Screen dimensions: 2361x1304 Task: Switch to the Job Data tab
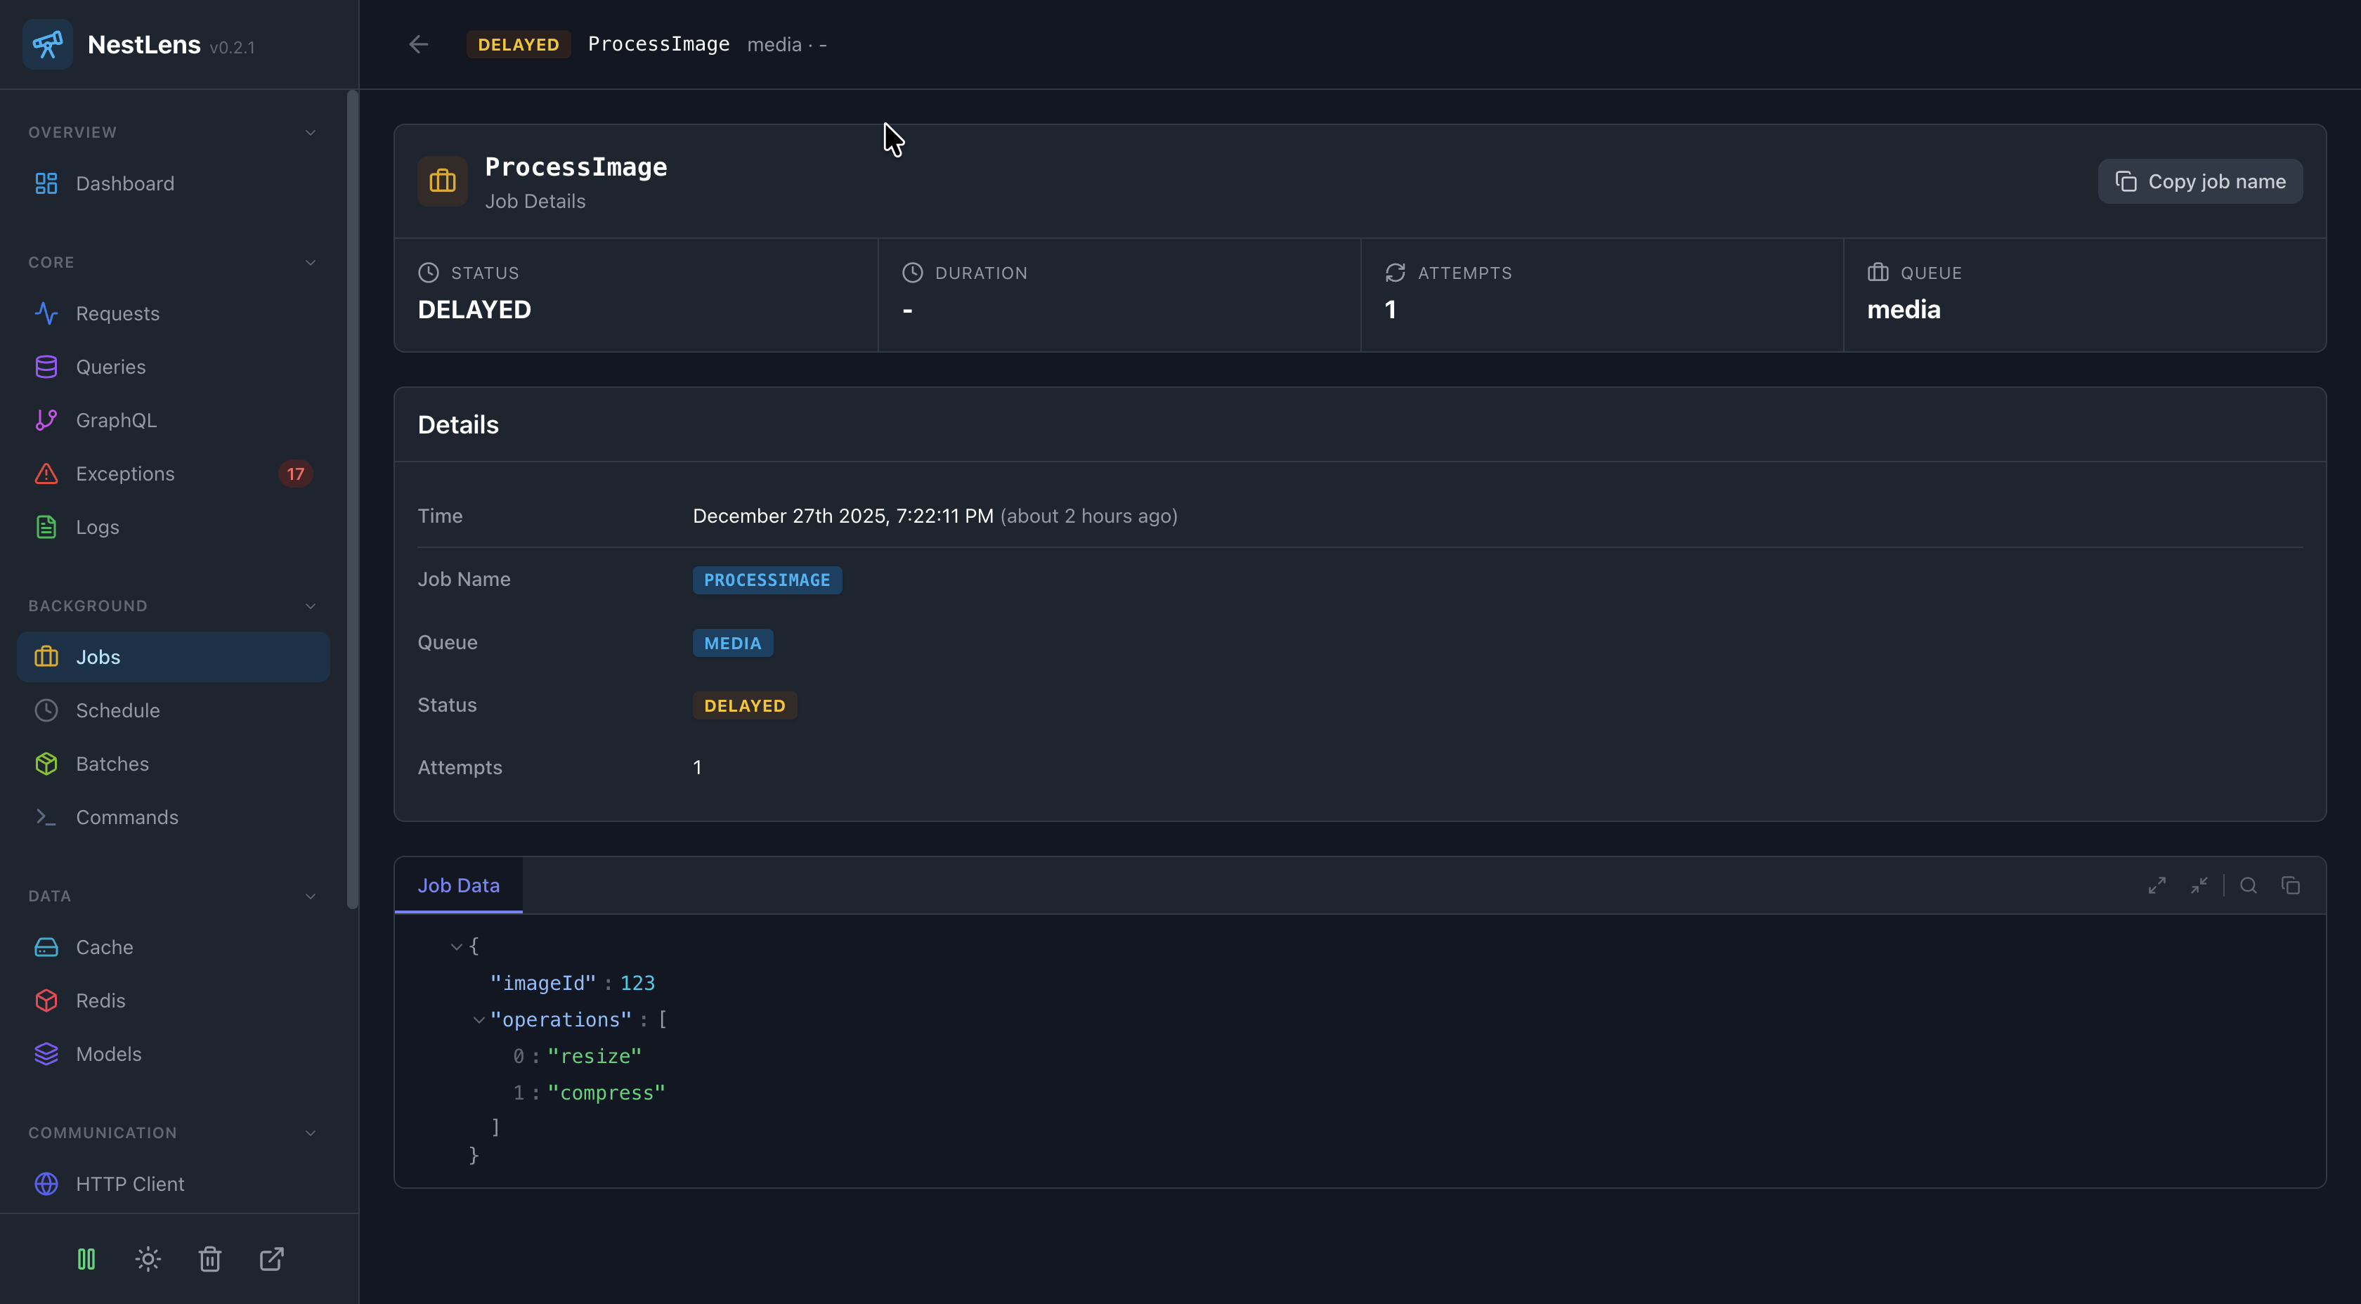point(458,885)
